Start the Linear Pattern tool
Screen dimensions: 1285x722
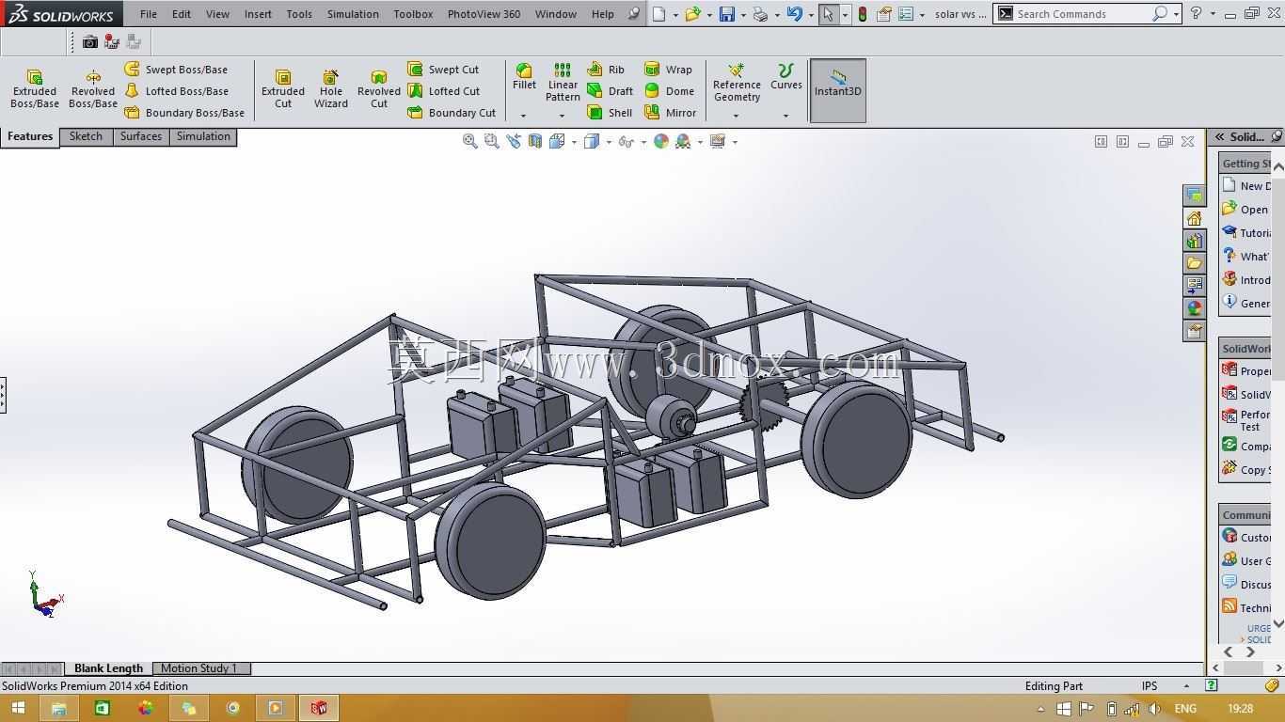tap(563, 83)
